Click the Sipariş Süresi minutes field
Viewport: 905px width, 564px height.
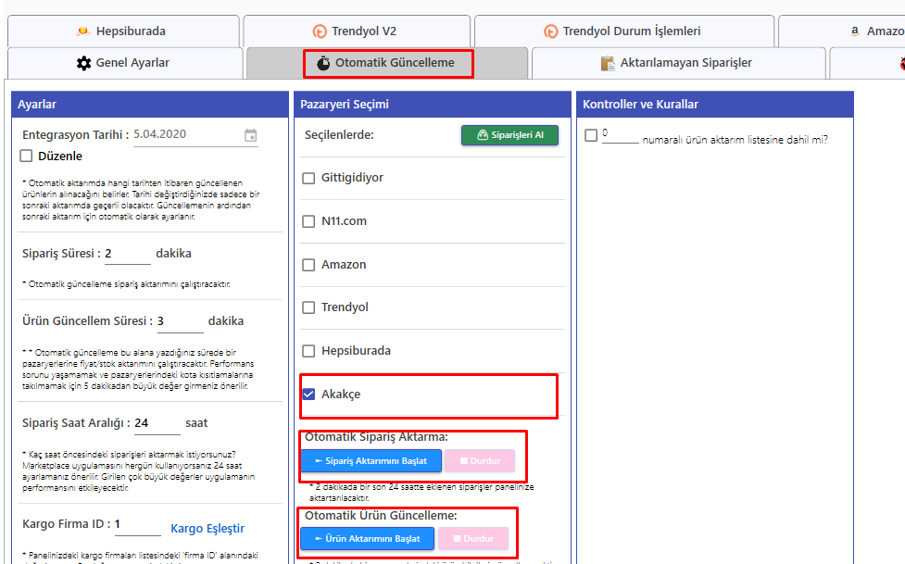[128, 254]
